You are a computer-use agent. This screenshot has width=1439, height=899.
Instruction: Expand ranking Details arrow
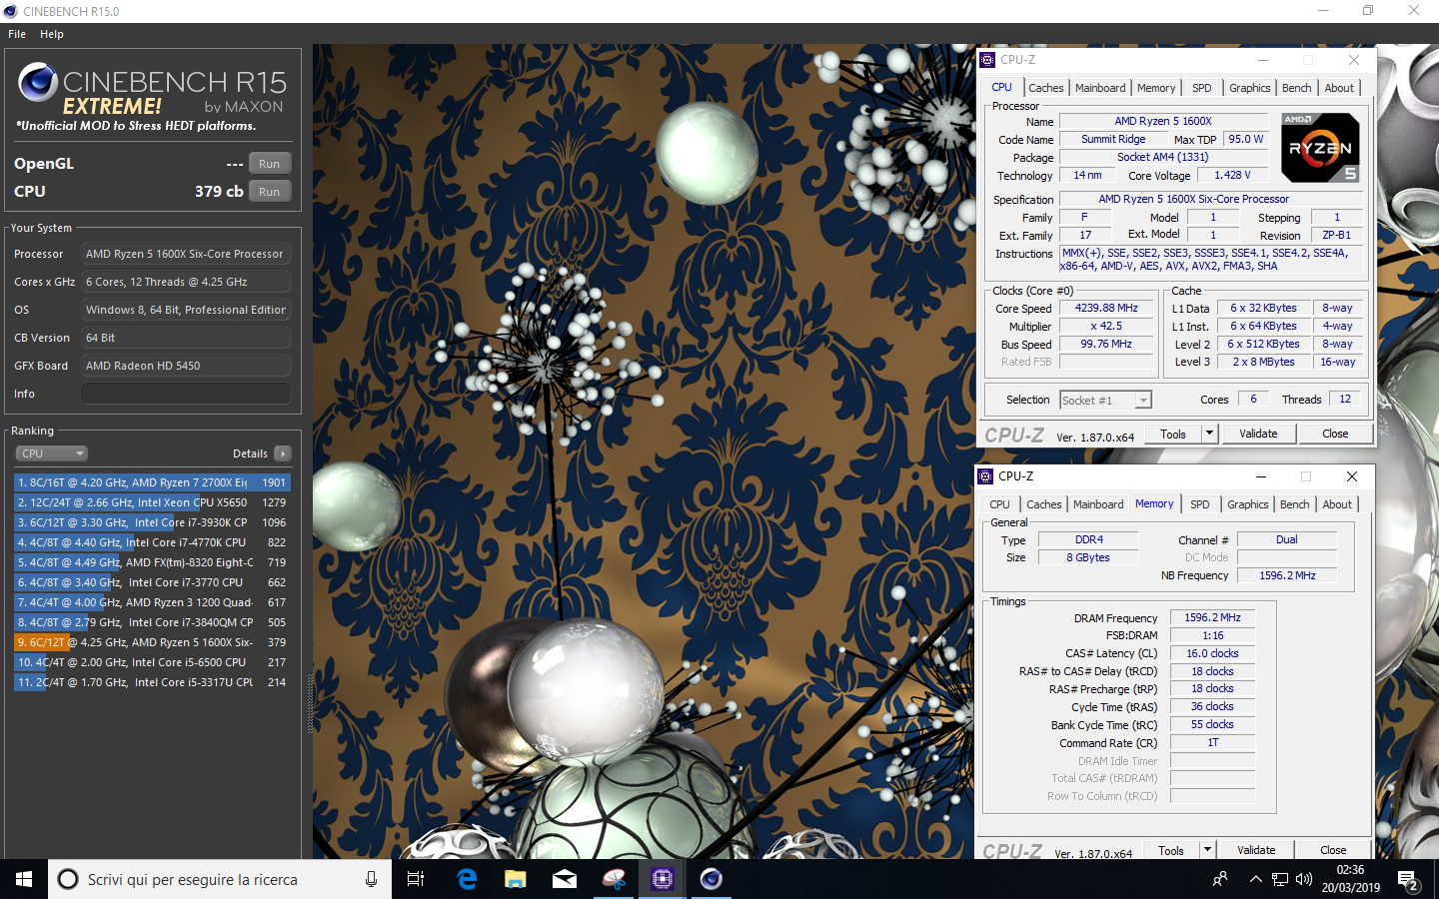tap(283, 453)
